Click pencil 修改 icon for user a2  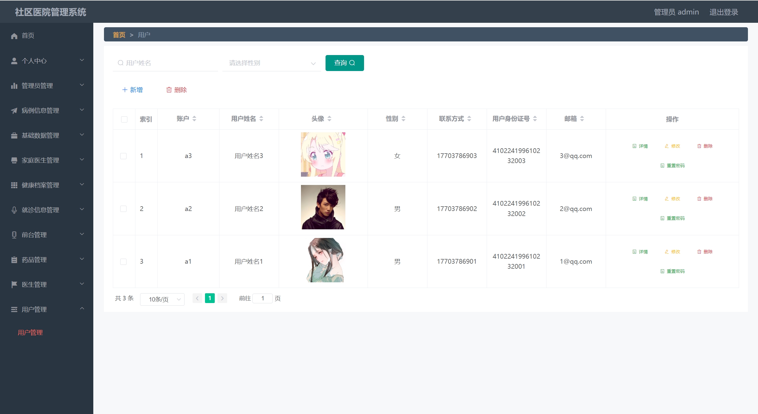tap(666, 199)
